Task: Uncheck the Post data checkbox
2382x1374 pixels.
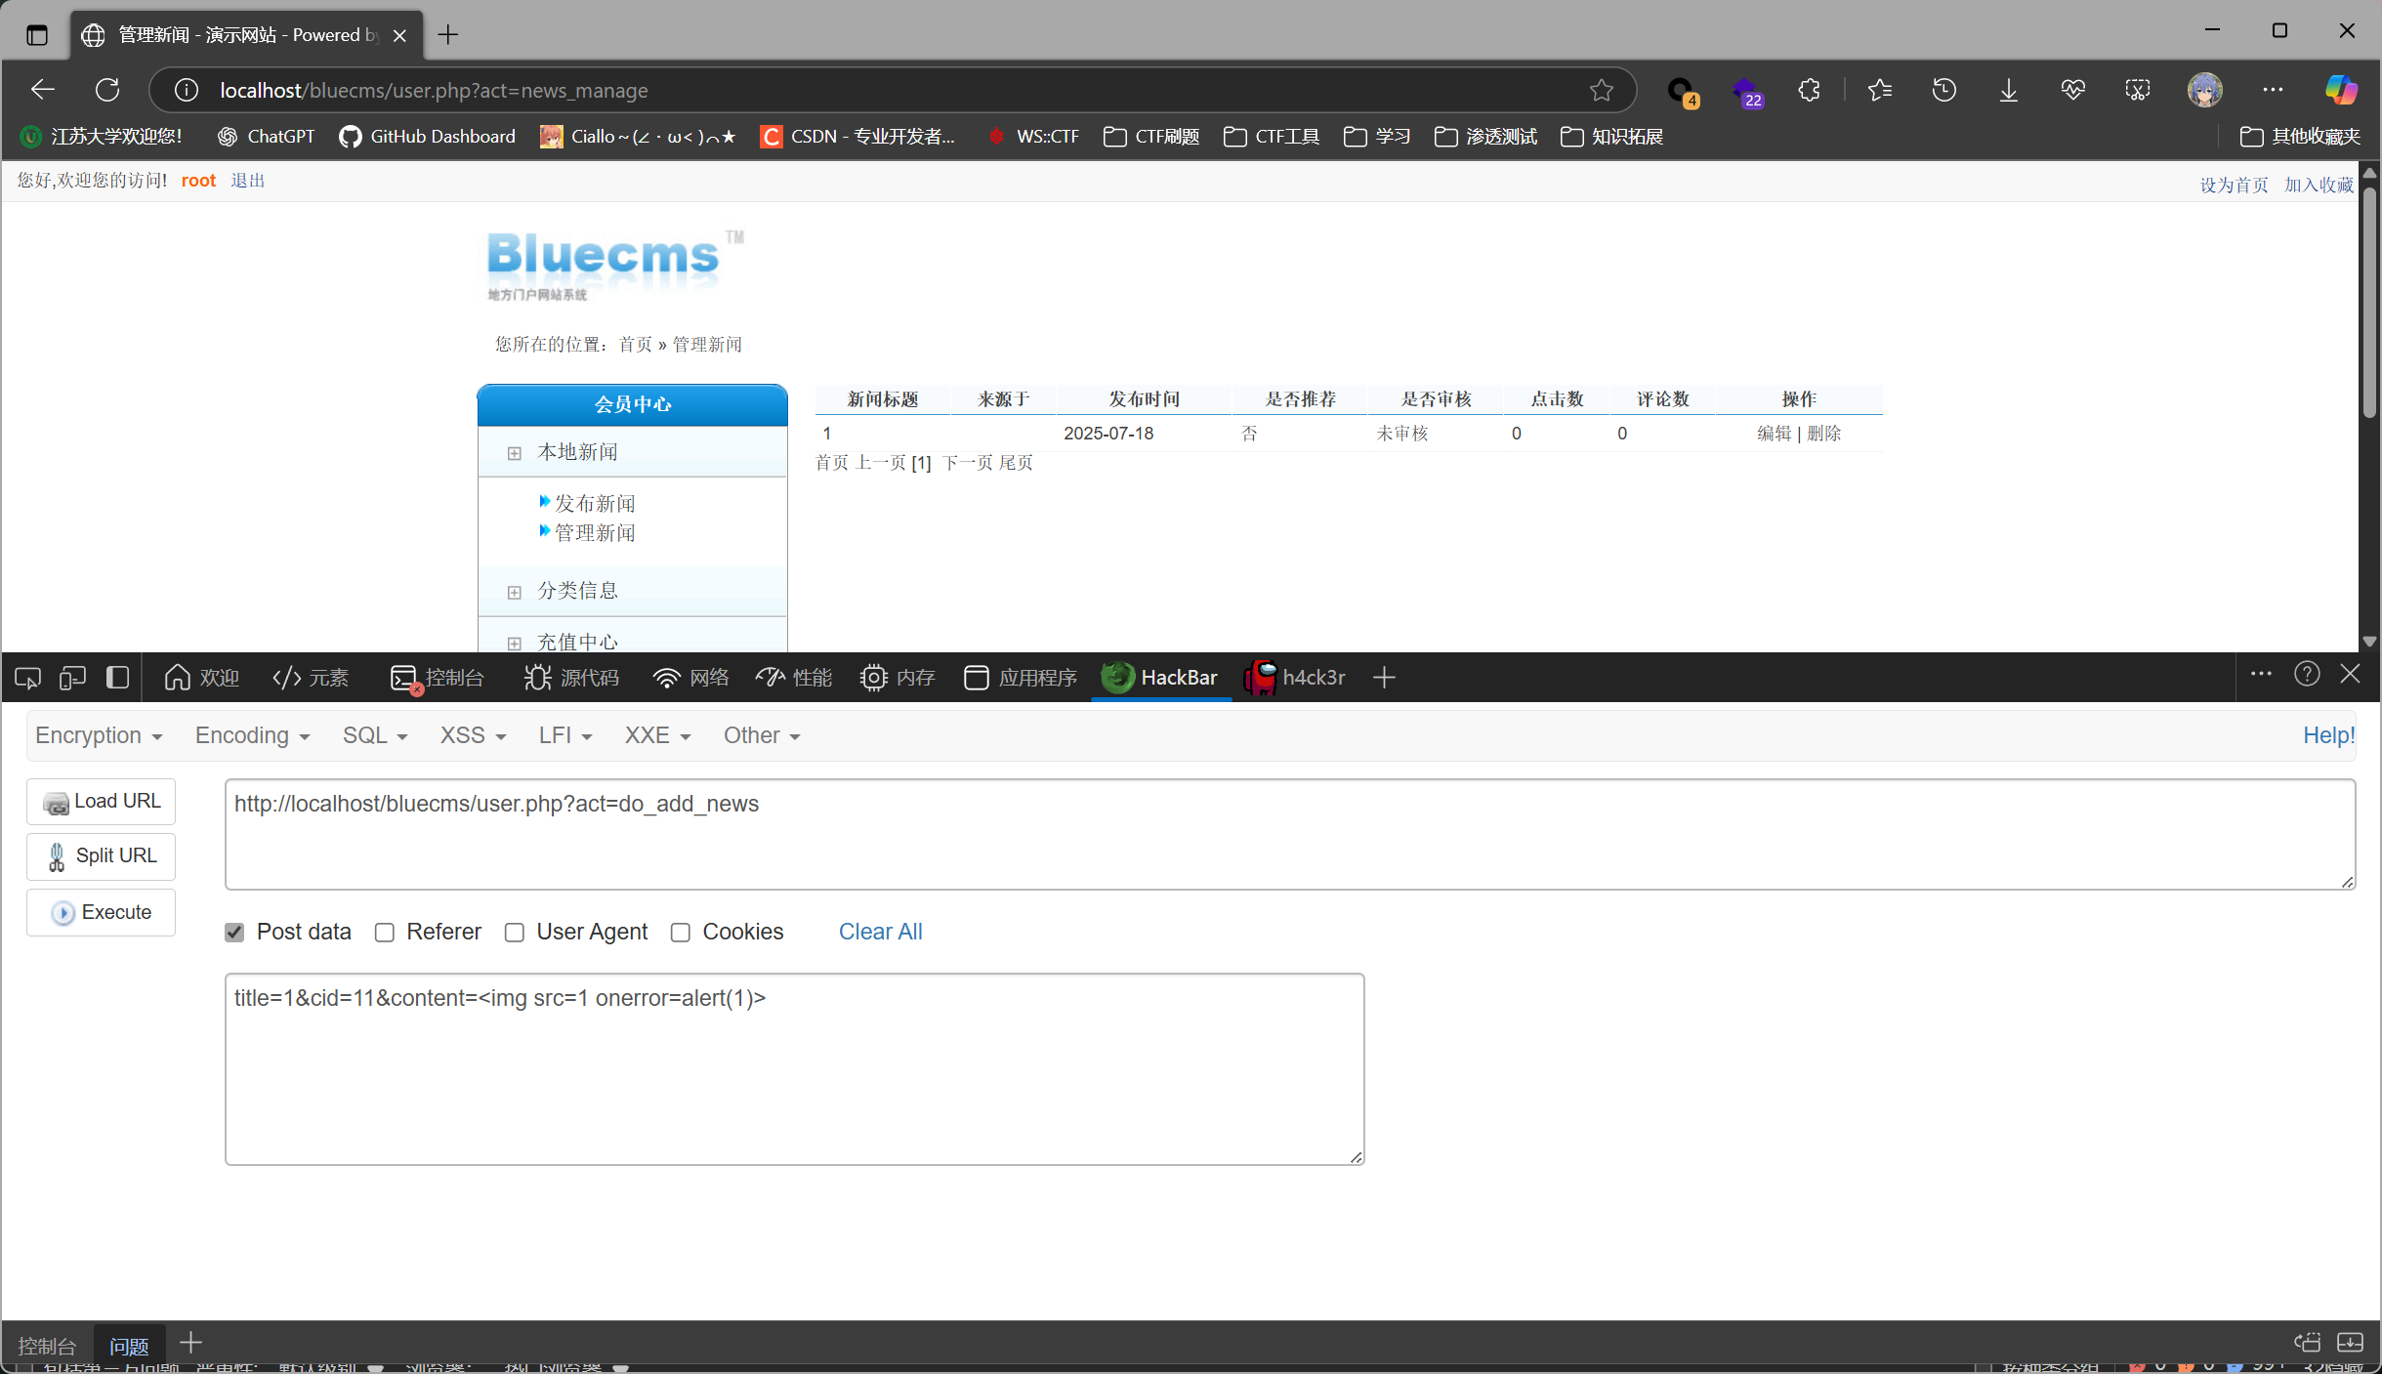Action: click(234, 933)
